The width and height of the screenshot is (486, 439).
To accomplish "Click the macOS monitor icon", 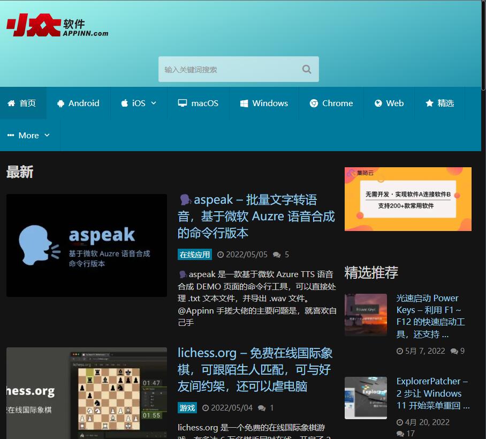I will [x=182, y=103].
